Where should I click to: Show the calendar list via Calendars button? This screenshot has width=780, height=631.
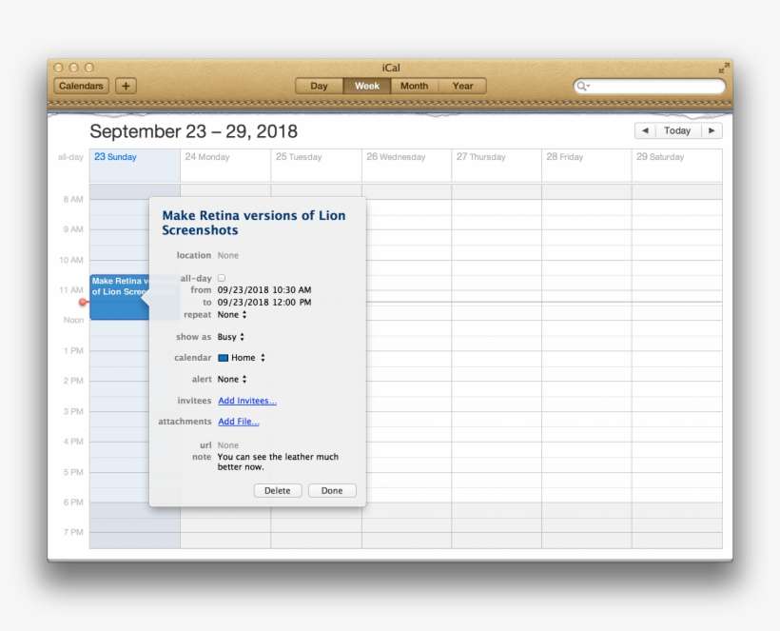pyautogui.click(x=81, y=85)
